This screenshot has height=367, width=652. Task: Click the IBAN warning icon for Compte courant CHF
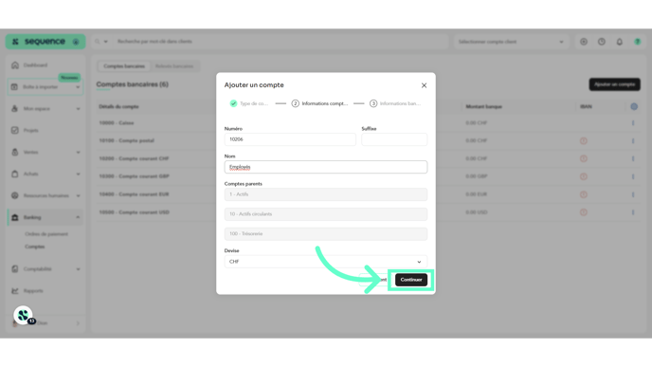[584, 158]
